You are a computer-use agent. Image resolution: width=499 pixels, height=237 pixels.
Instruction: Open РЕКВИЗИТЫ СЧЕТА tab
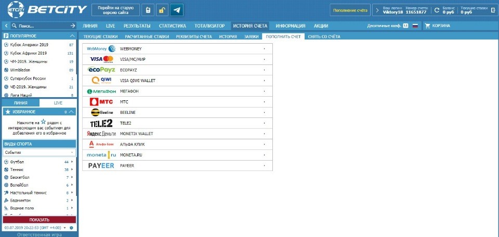[194, 36]
